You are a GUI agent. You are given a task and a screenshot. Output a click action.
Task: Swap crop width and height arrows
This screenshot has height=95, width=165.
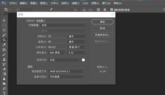(x=51, y=9)
